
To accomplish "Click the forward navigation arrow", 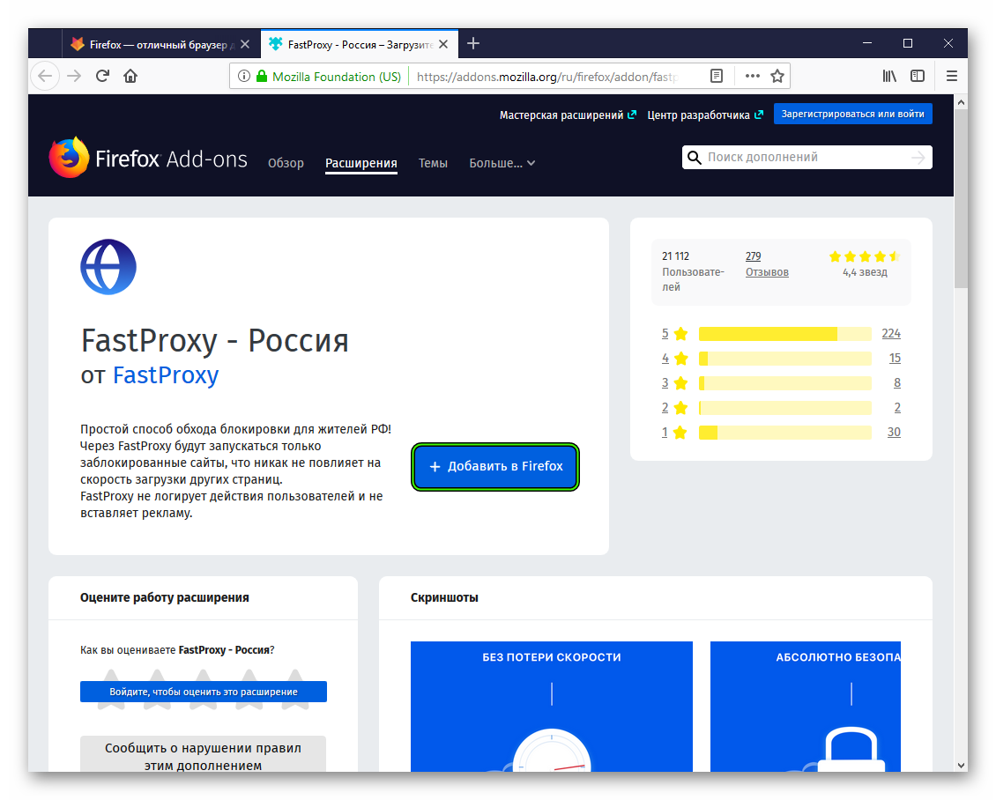I will (74, 76).
